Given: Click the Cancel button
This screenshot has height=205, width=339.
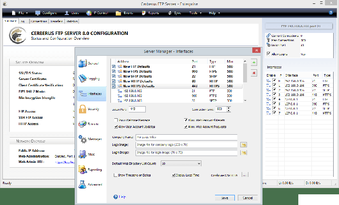Looking at the screenshot, I should tap(247, 198).
